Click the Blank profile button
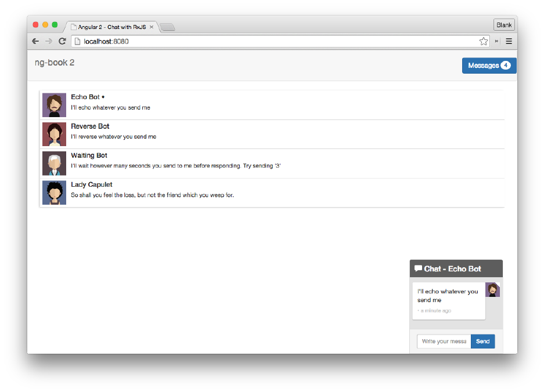 [x=504, y=25]
